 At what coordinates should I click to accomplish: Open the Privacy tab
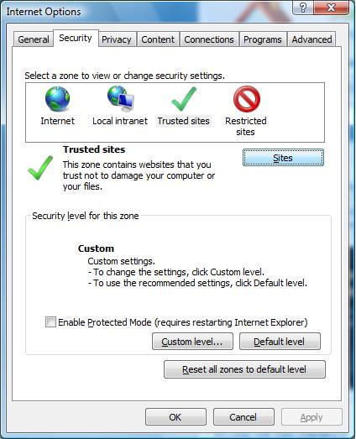[117, 39]
